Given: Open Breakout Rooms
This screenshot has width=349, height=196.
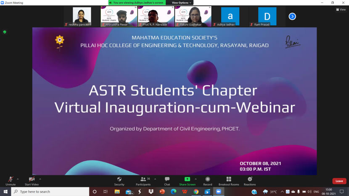Looking at the screenshot, I should point(229,181).
